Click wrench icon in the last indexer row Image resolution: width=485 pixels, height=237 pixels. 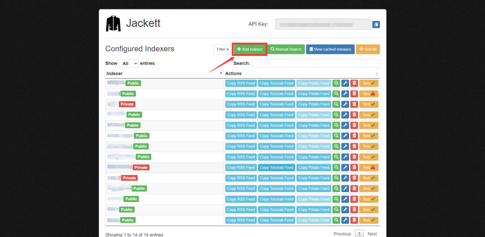(x=345, y=220)
